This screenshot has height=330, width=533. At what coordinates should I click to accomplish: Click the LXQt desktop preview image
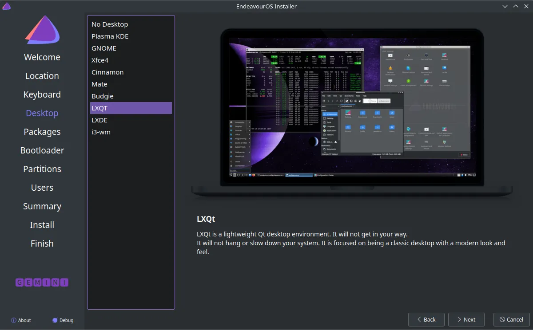[x=352, y=113]
